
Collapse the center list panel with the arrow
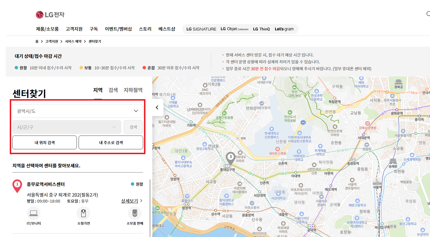point(157,107)
